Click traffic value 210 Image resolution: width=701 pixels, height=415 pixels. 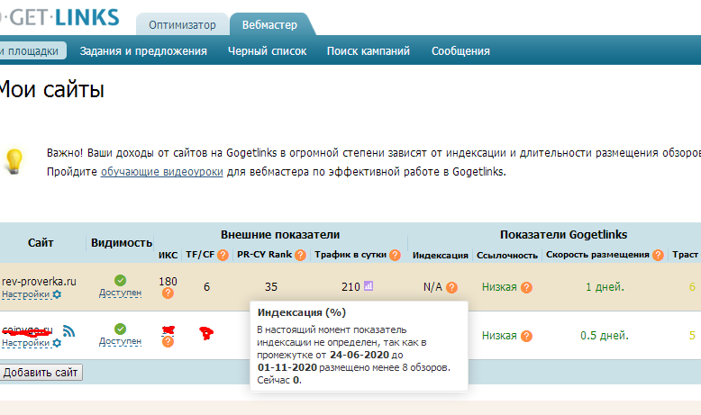(350, 287)
